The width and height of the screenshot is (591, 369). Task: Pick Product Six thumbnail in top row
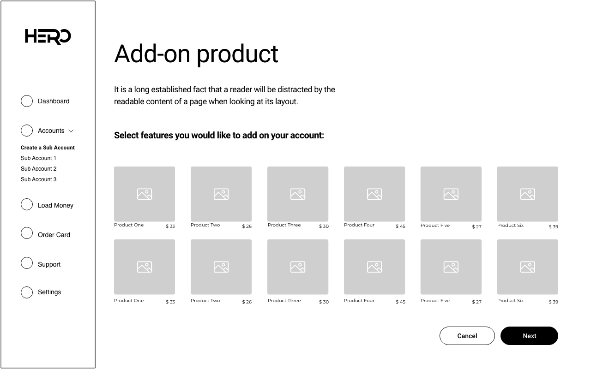pyautogui.click(x=527, y=194)
